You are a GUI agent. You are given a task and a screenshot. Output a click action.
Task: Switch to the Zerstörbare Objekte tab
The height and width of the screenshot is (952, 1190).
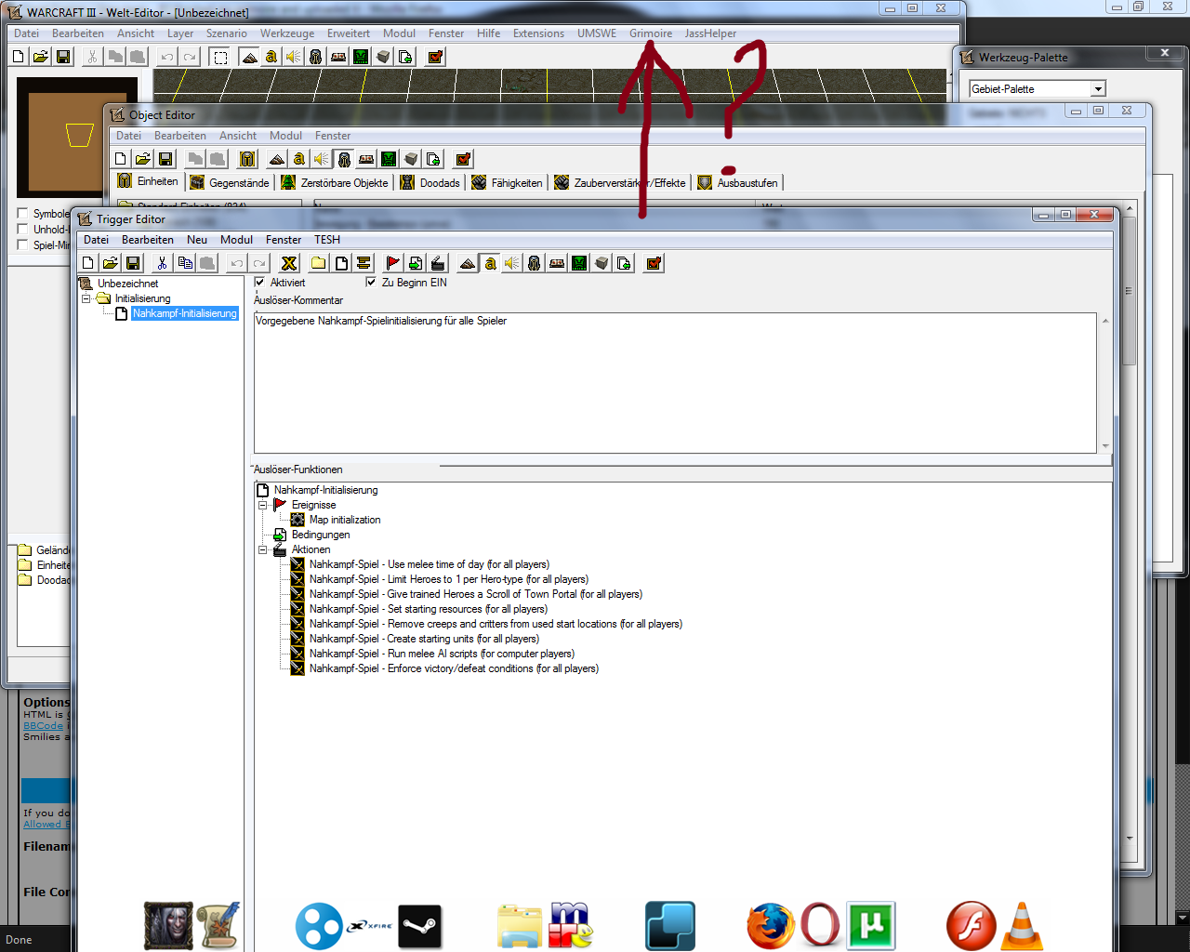point(335,182)
